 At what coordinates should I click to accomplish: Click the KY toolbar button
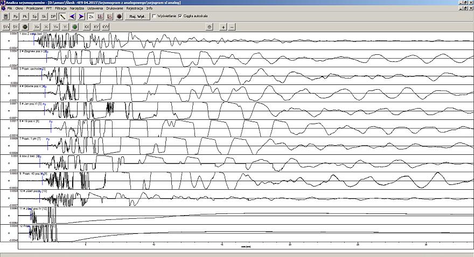click(96, 27)
